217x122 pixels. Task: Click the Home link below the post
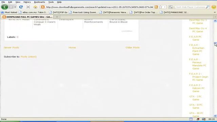[72, 47]
